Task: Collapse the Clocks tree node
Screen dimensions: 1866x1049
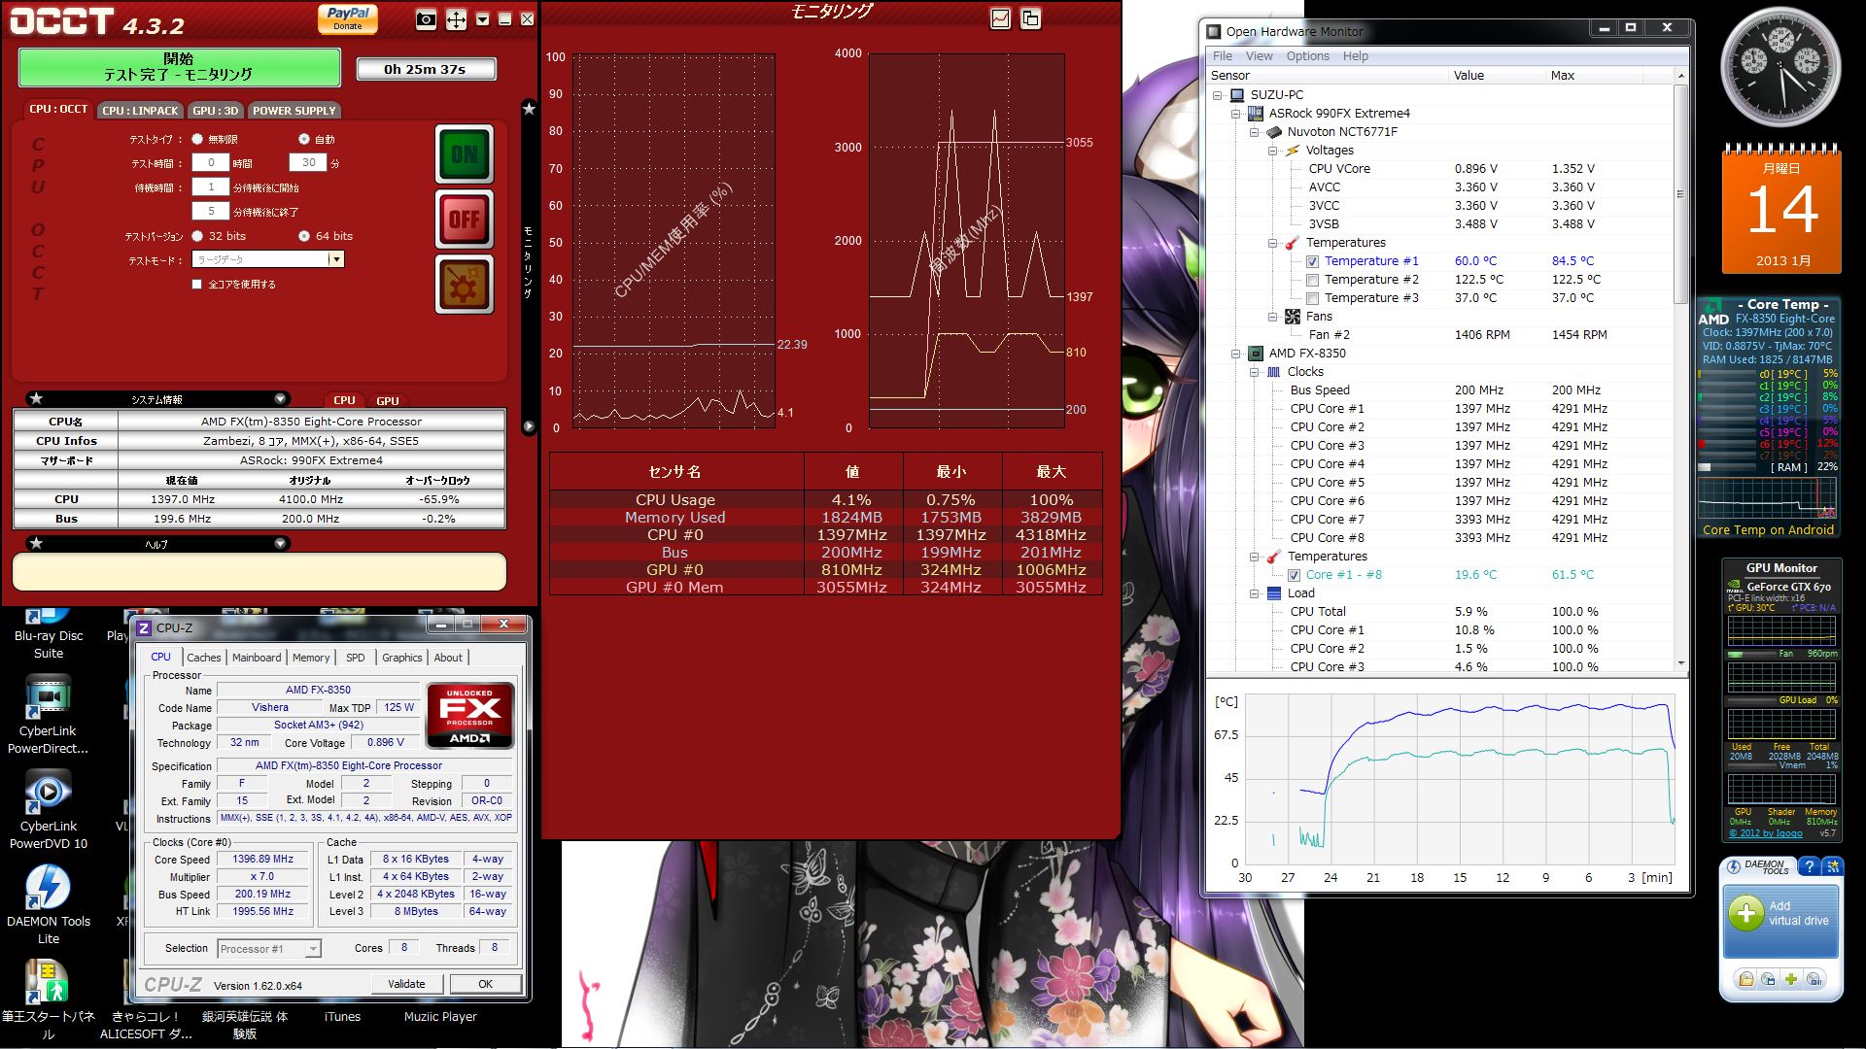Action: (x=1255, y=372)
